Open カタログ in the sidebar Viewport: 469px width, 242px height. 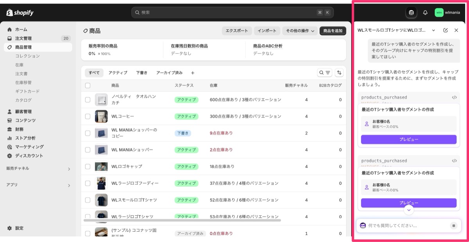[x=23, y=100]
